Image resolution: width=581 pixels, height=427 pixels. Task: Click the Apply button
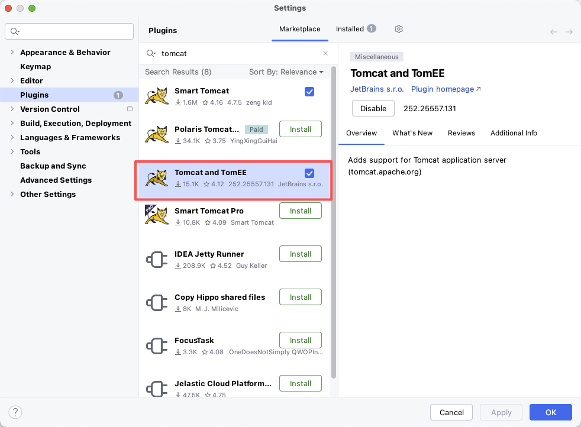point(501,412)
